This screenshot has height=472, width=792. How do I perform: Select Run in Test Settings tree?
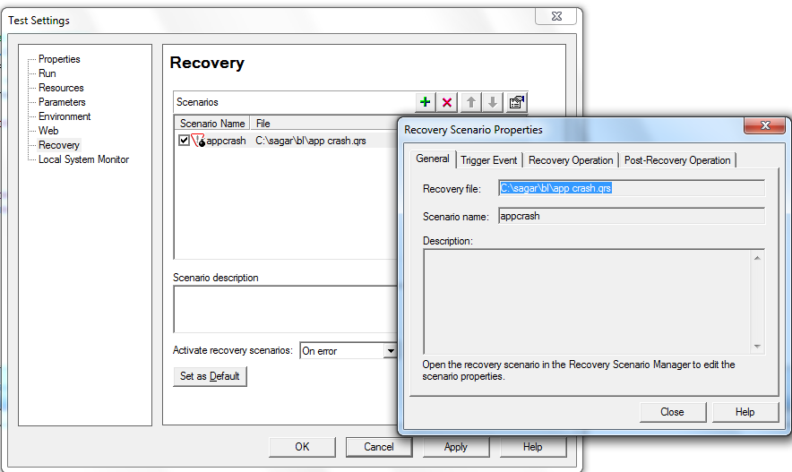click(47, 73)
